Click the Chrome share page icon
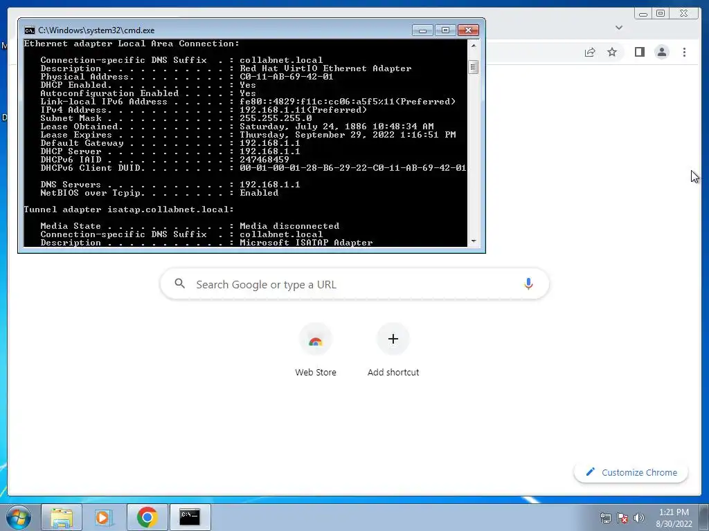709x531 pixels. (x=590, y=53)
